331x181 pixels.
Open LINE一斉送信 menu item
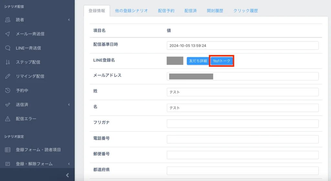coord(28,48)
